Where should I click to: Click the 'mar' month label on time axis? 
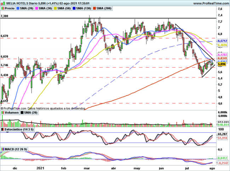(x=87, y=168)
